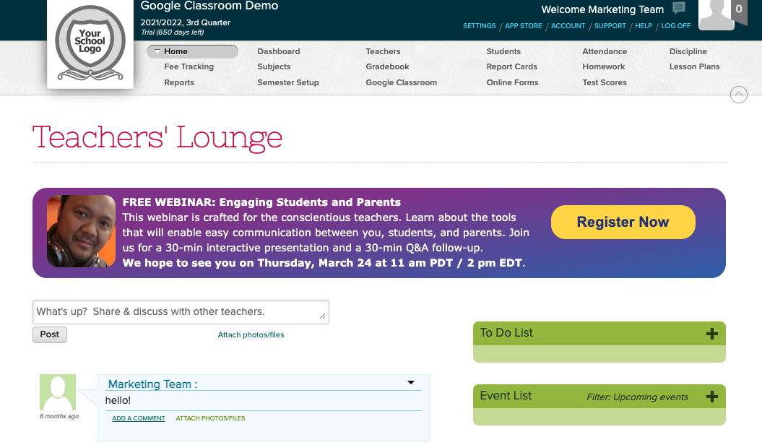Click the webinar presenter photo
This screenshot has height=445, width=762.
[x=81, y=231]
